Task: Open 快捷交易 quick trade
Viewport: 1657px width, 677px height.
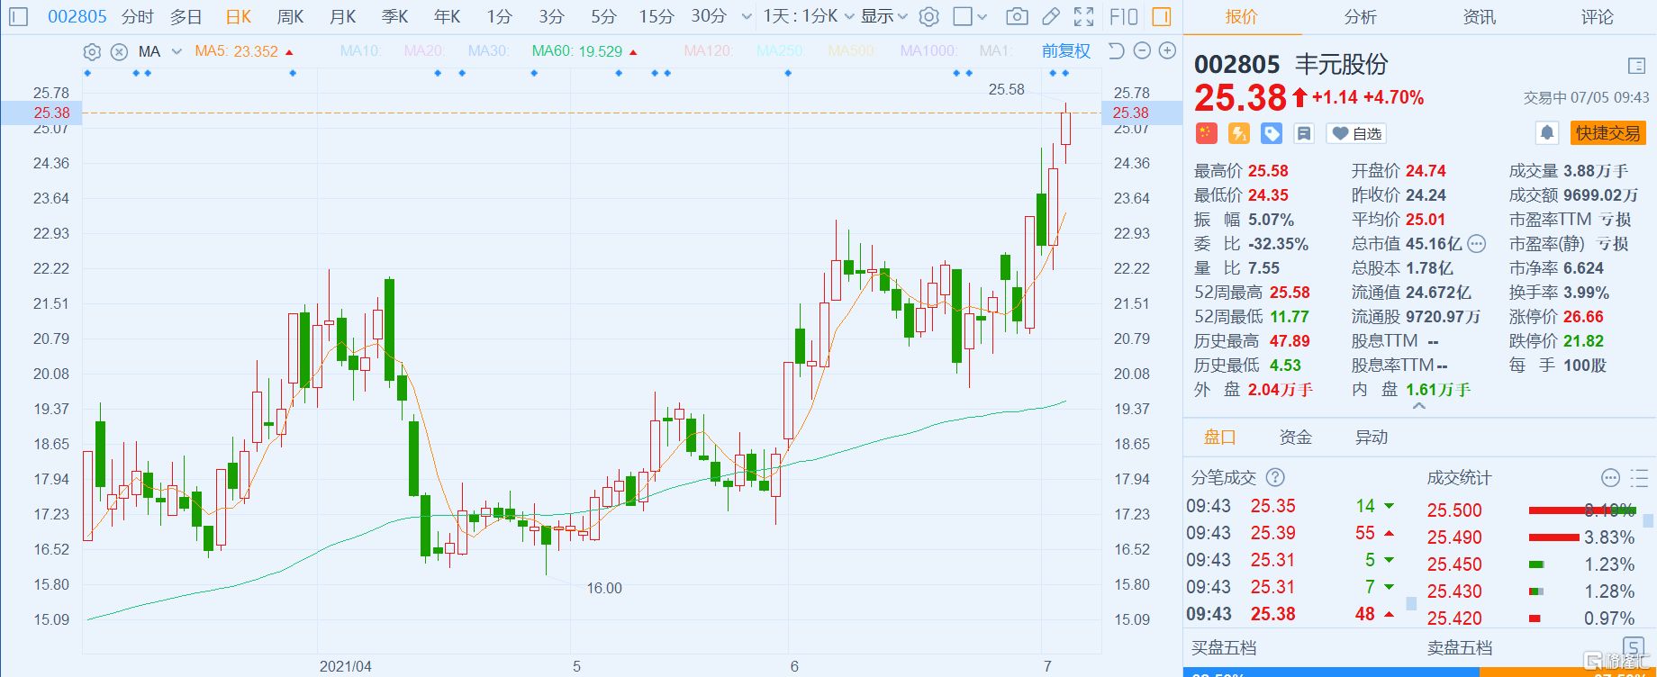Action: pyautogui.click(x=1608, y=133)
